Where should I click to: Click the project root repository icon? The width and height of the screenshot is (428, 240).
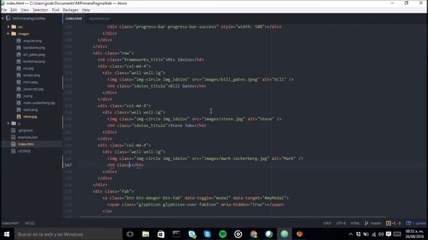point(8,19)
